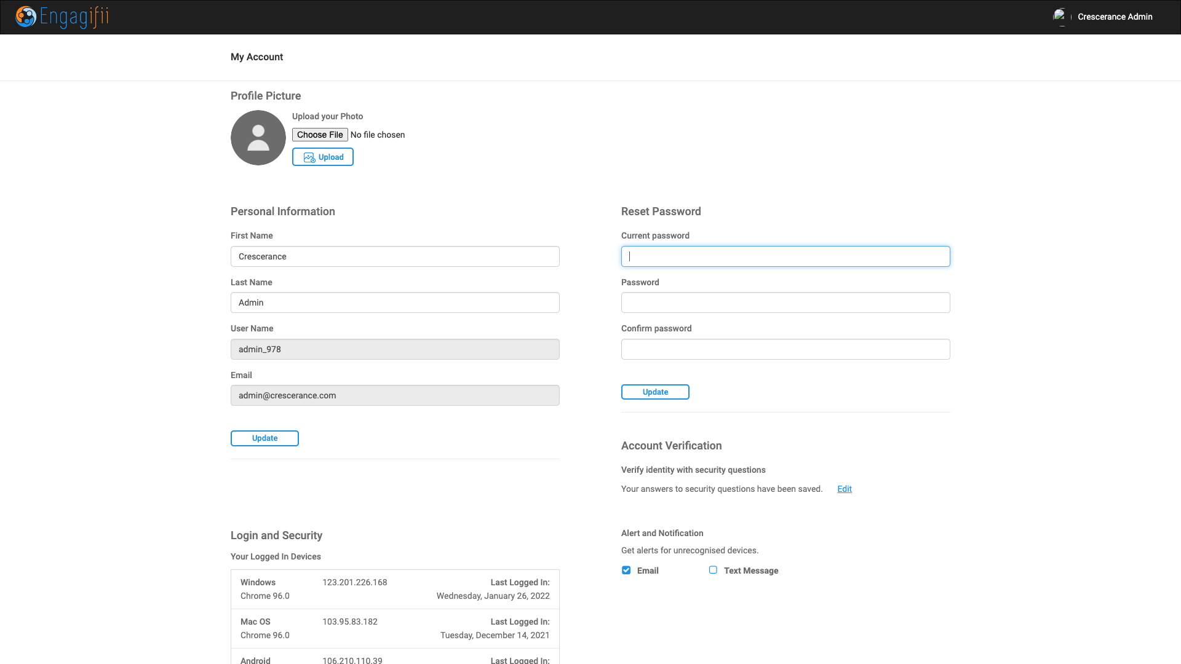Click Choose File for photo upload
Image resolution: width=1181 pixels, height=664 pixels.
click(x=320, y=135)
